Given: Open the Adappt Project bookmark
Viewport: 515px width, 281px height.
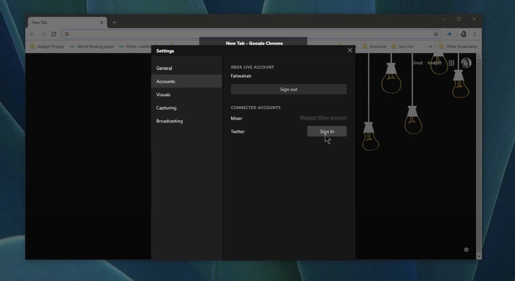Looking at the screenshot, I should 47,46.
